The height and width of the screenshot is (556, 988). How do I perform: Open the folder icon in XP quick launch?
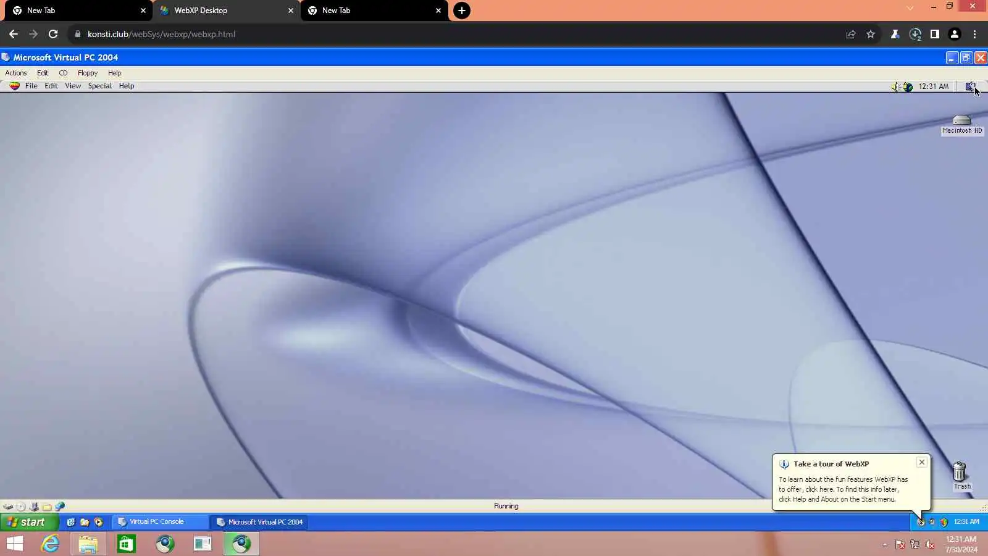pyautogui.click(x=85, y=522)
